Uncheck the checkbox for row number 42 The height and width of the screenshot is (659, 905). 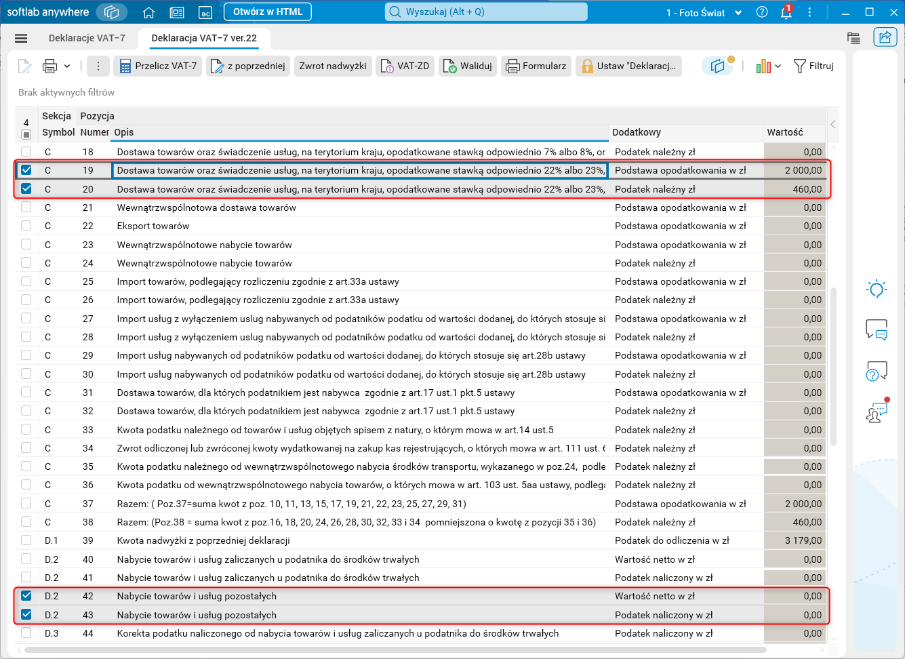26,596
